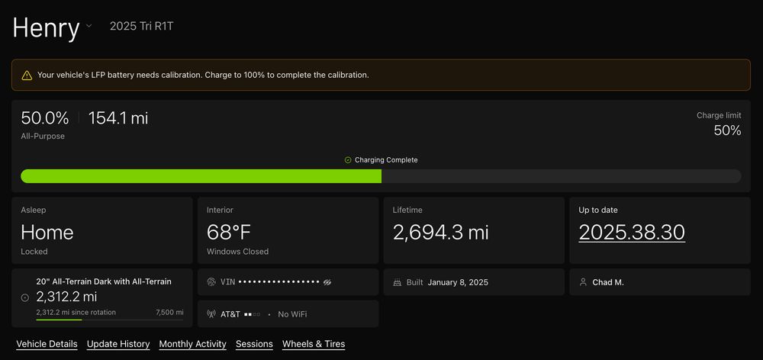The height and width of the screenshot is (360, 763).
Task: Click the battery calibration warning triangle icon
Action: coord(27,76)
